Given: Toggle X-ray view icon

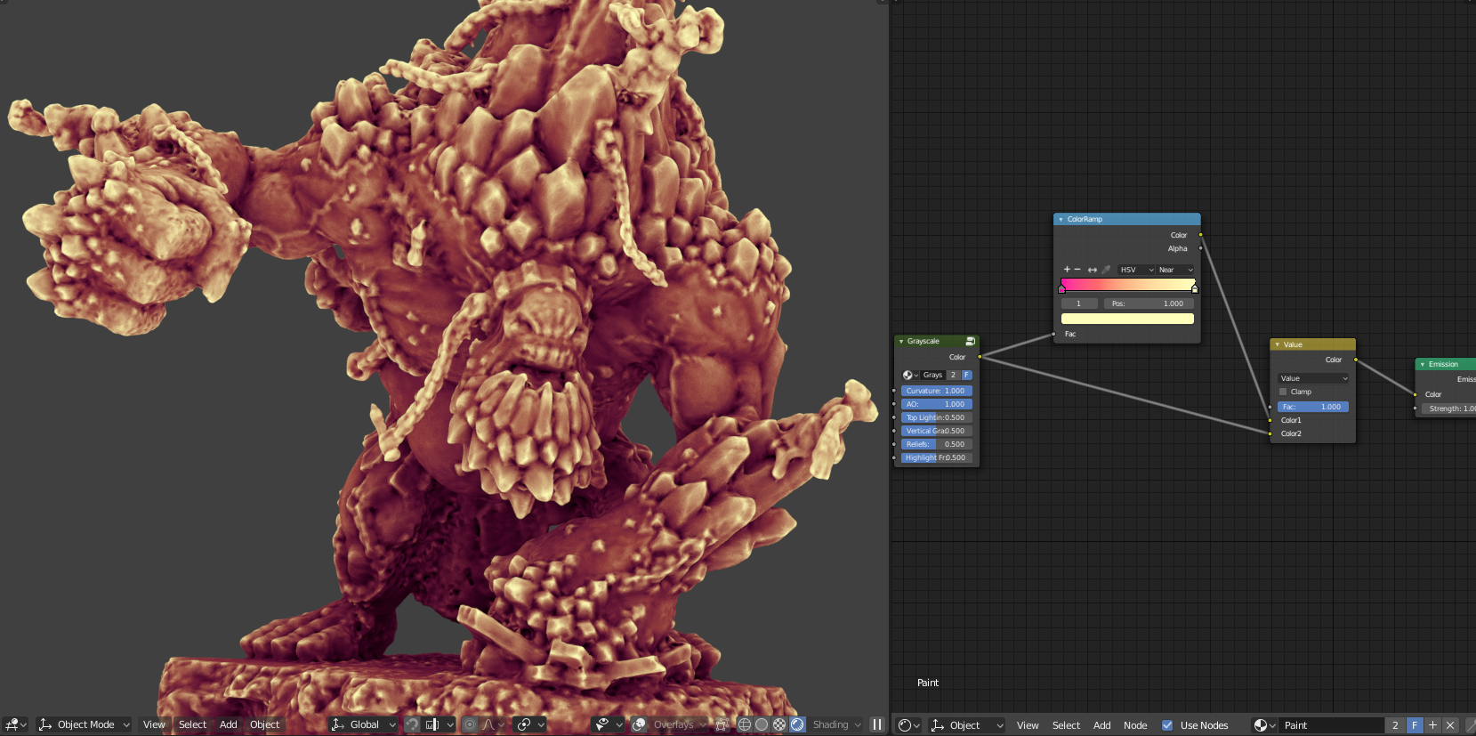Looking at the screenshot, I should point(722,724).
